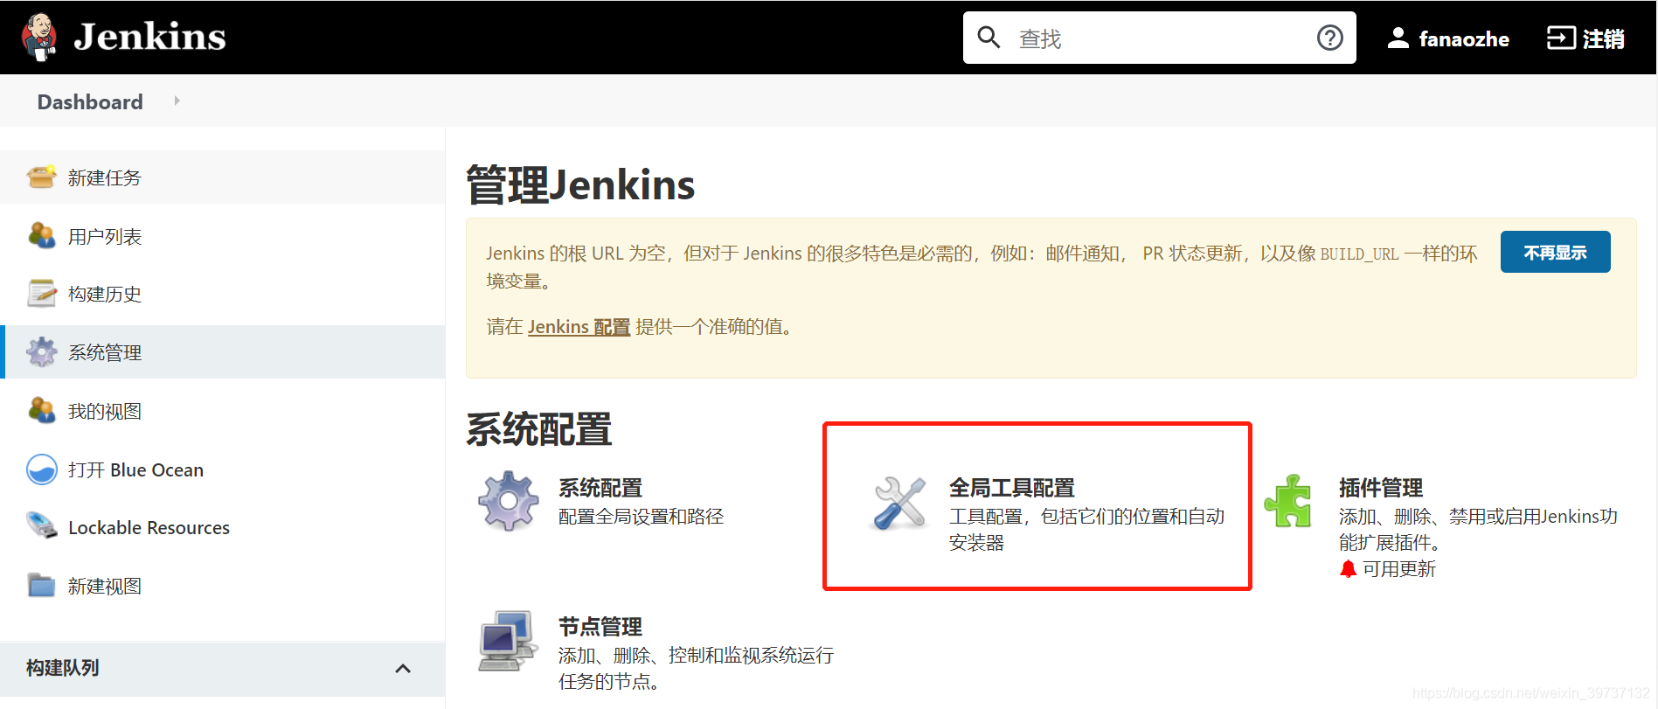Viewport: 1658px width, 709px height.
Task: Open 新建任务 in the sidebar
Action: [x=105, y=177]
